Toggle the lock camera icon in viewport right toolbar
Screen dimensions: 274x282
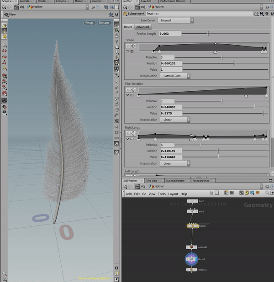click(116, 36)
